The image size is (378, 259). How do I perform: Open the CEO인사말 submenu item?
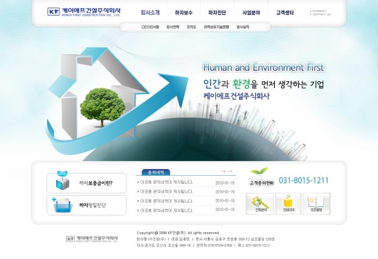pos(150,27)
